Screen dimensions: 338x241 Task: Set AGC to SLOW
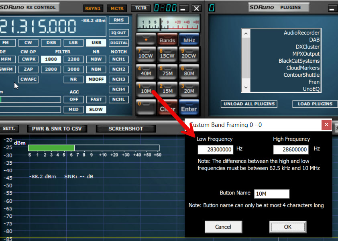point(96,109)
